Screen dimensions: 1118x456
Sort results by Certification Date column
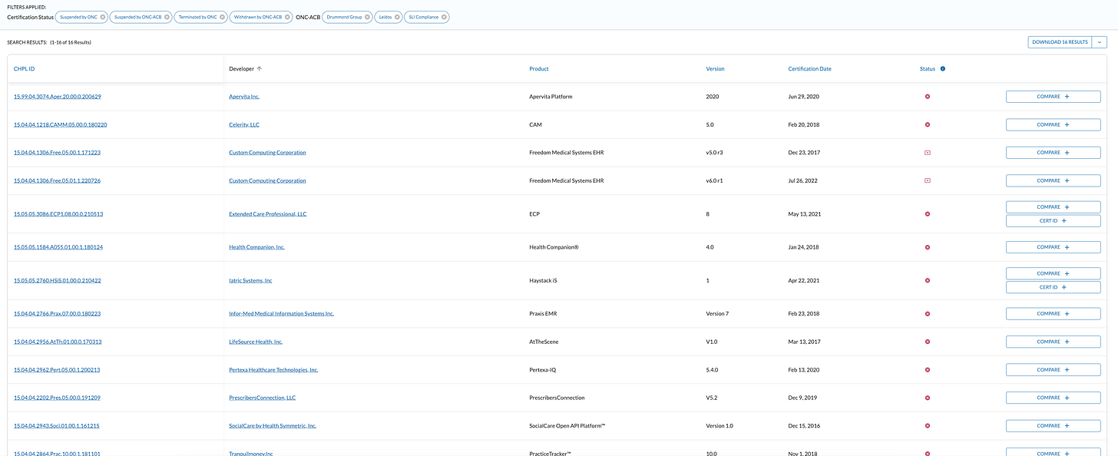(809, 69)
